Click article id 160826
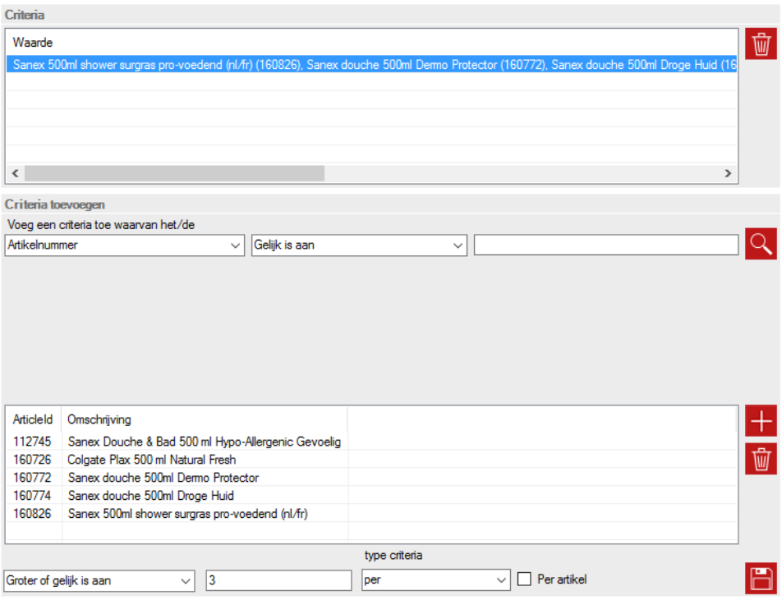 (x=32, y=513)
